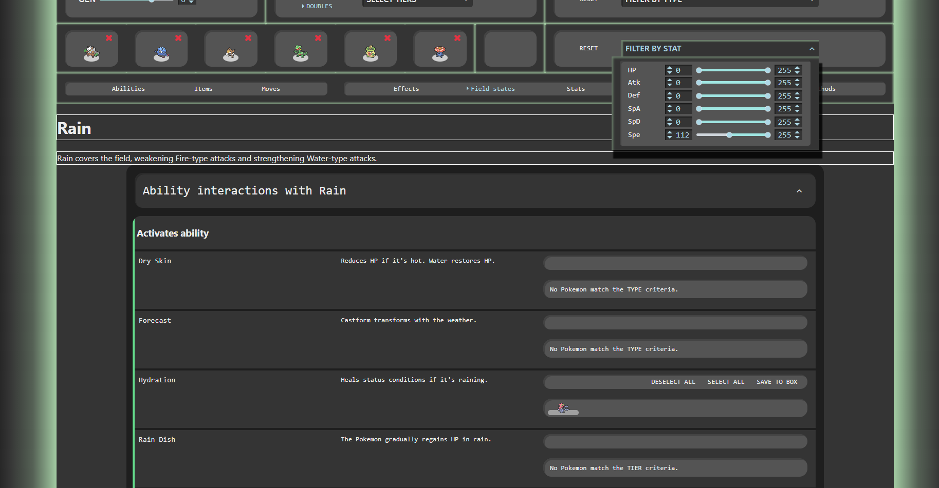Click Deselect All in the Hydration row
The width and height of the screenshot is (939, 488).
673,382
